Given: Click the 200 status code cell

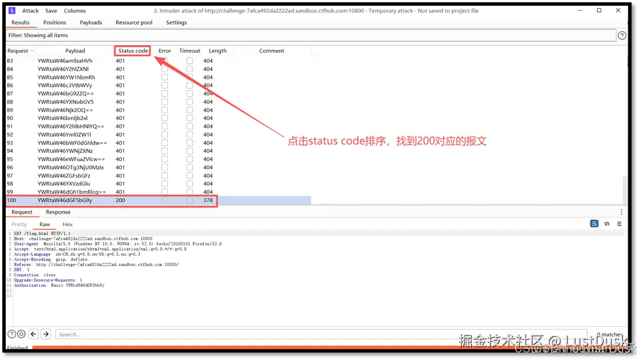Looking at the screenshot, I should point(120,200).
